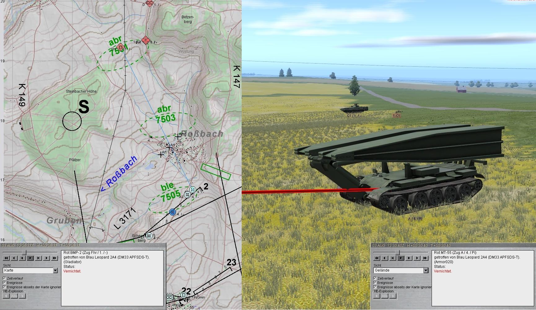Click HE-Explosion next arrow in right panel
The height and width of the screenshot is (310, 536).
tap(393, 296)
